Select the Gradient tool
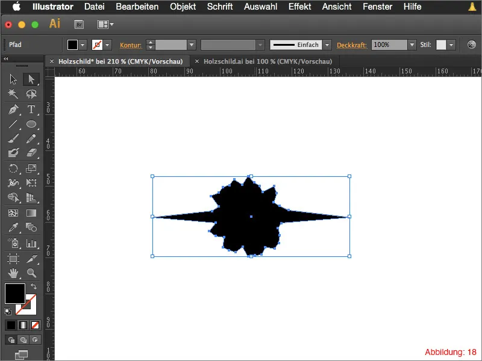 tap(31, 213)
